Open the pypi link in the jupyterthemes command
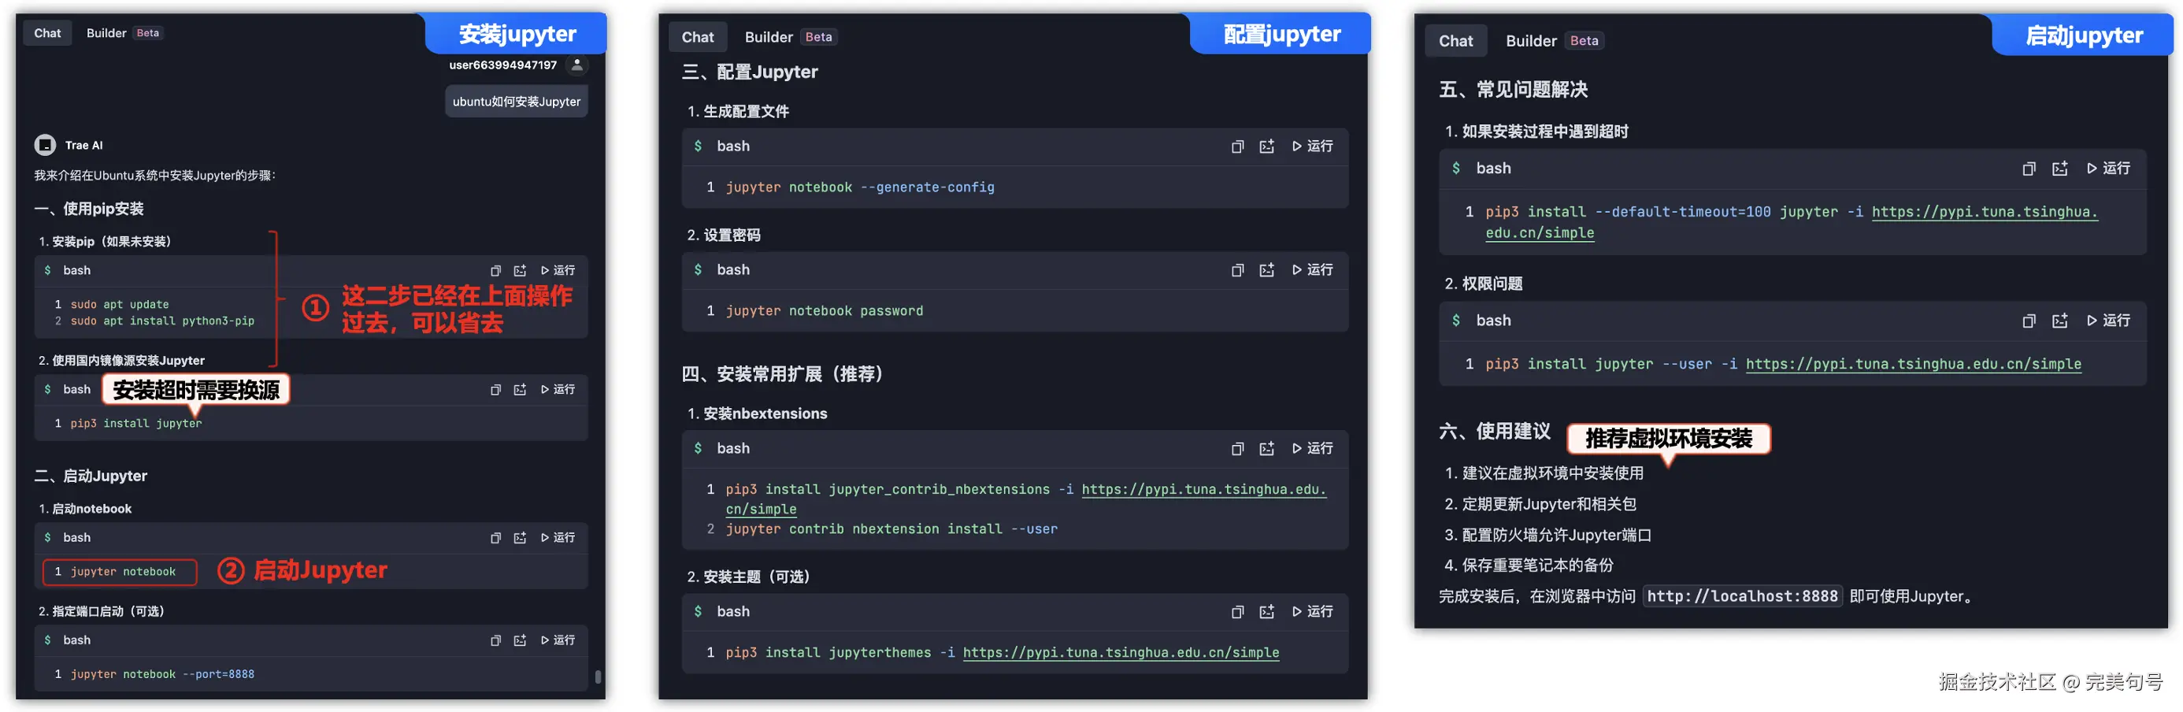The image size is (2183, 712). point(1121,653)
